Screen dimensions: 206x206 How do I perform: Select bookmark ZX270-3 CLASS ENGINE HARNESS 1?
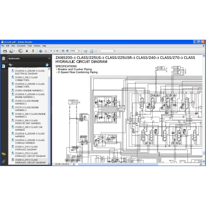[x=27, y=109]
